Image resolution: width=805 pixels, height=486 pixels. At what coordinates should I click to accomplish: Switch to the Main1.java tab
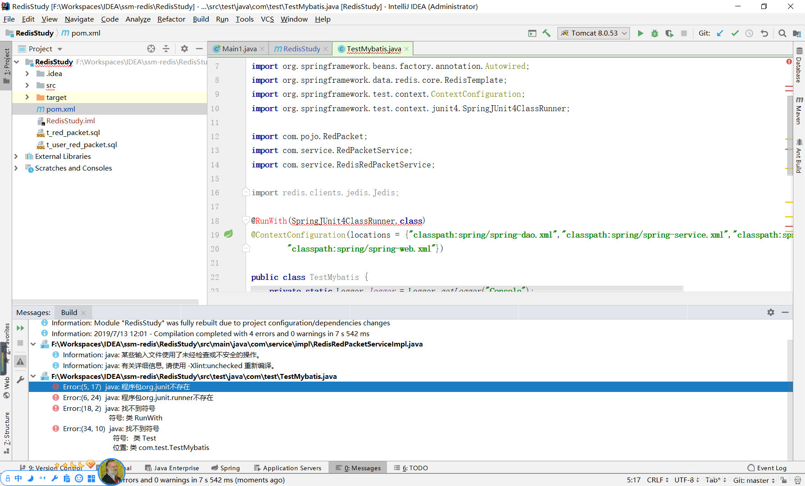[x=239, y=49]
